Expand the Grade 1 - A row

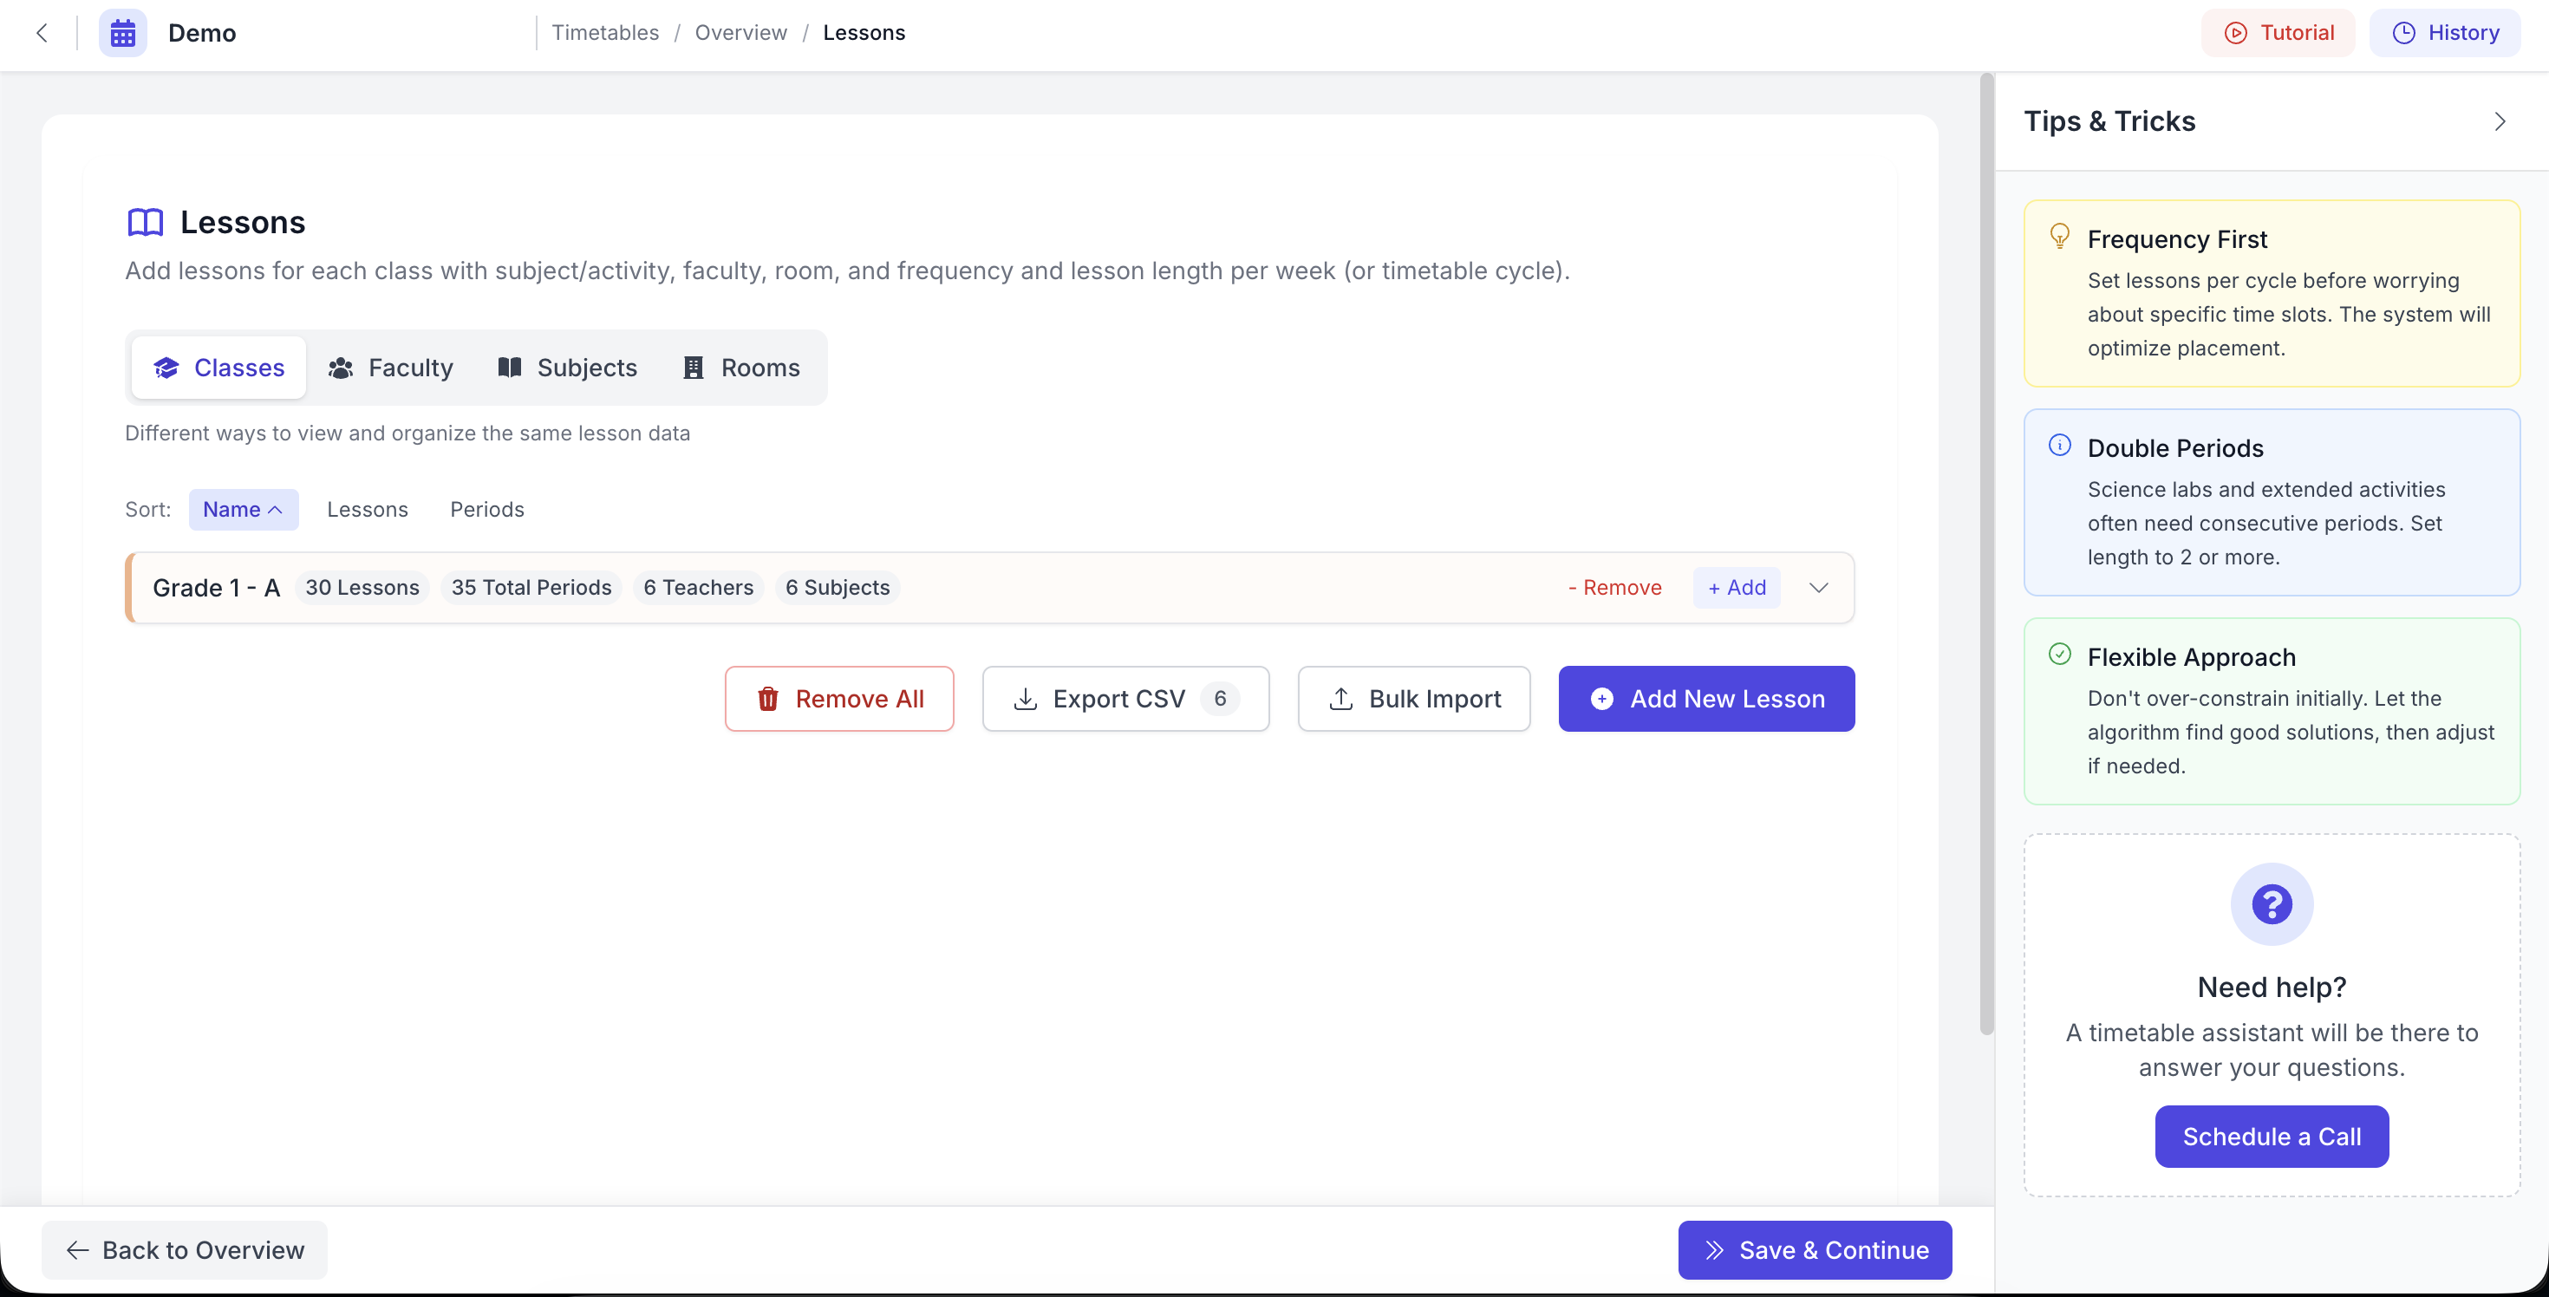1818,588
